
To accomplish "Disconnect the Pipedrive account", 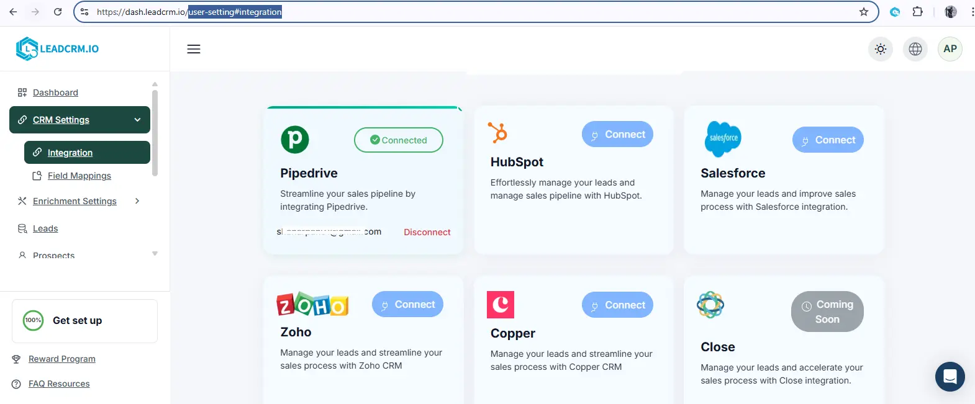I will click(x=427, y=232).
